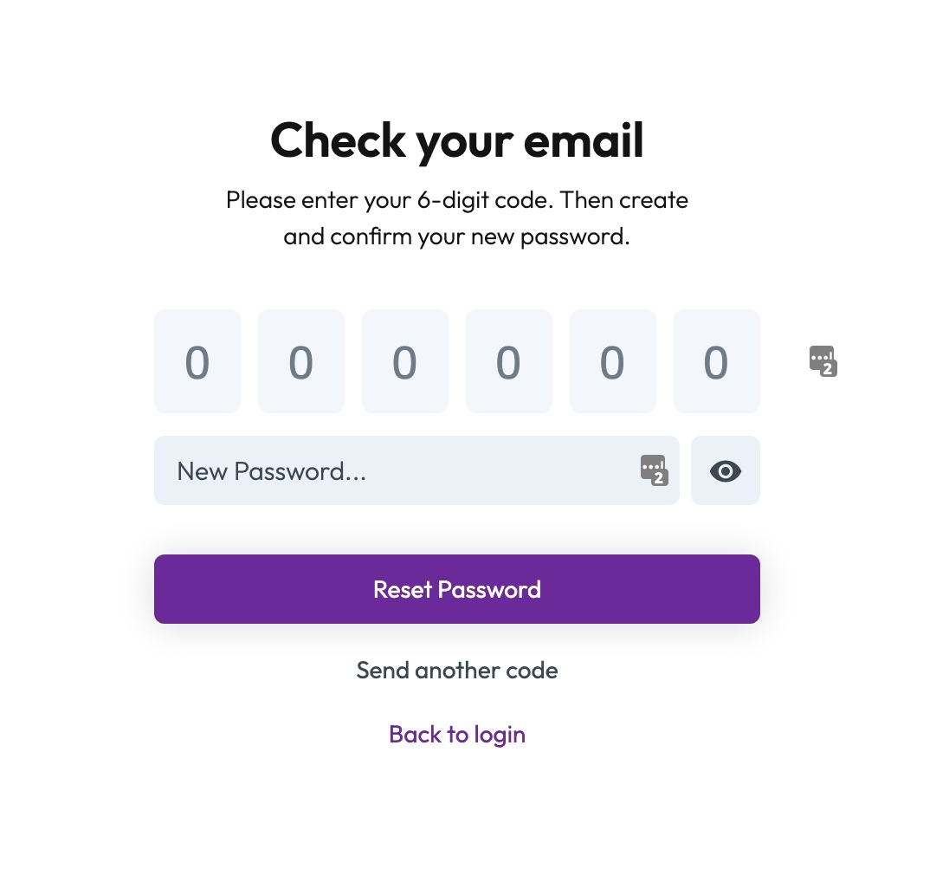Click the password manager icon beside the code boxes
Screen dimensions: 949x875
click(x=823, y=360)
